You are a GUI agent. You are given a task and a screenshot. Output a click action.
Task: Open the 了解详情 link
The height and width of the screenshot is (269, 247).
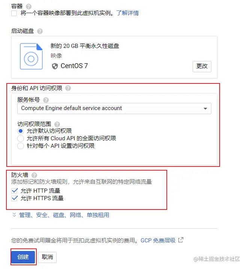(127, 13)
